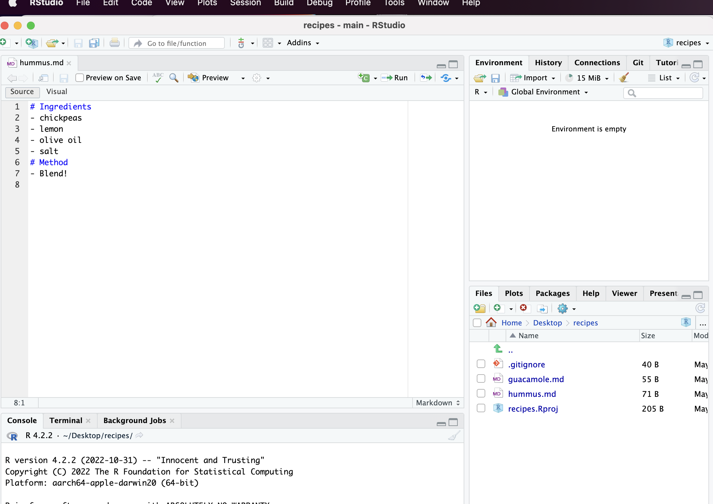Enable Preview on Save

click(80, 78)
